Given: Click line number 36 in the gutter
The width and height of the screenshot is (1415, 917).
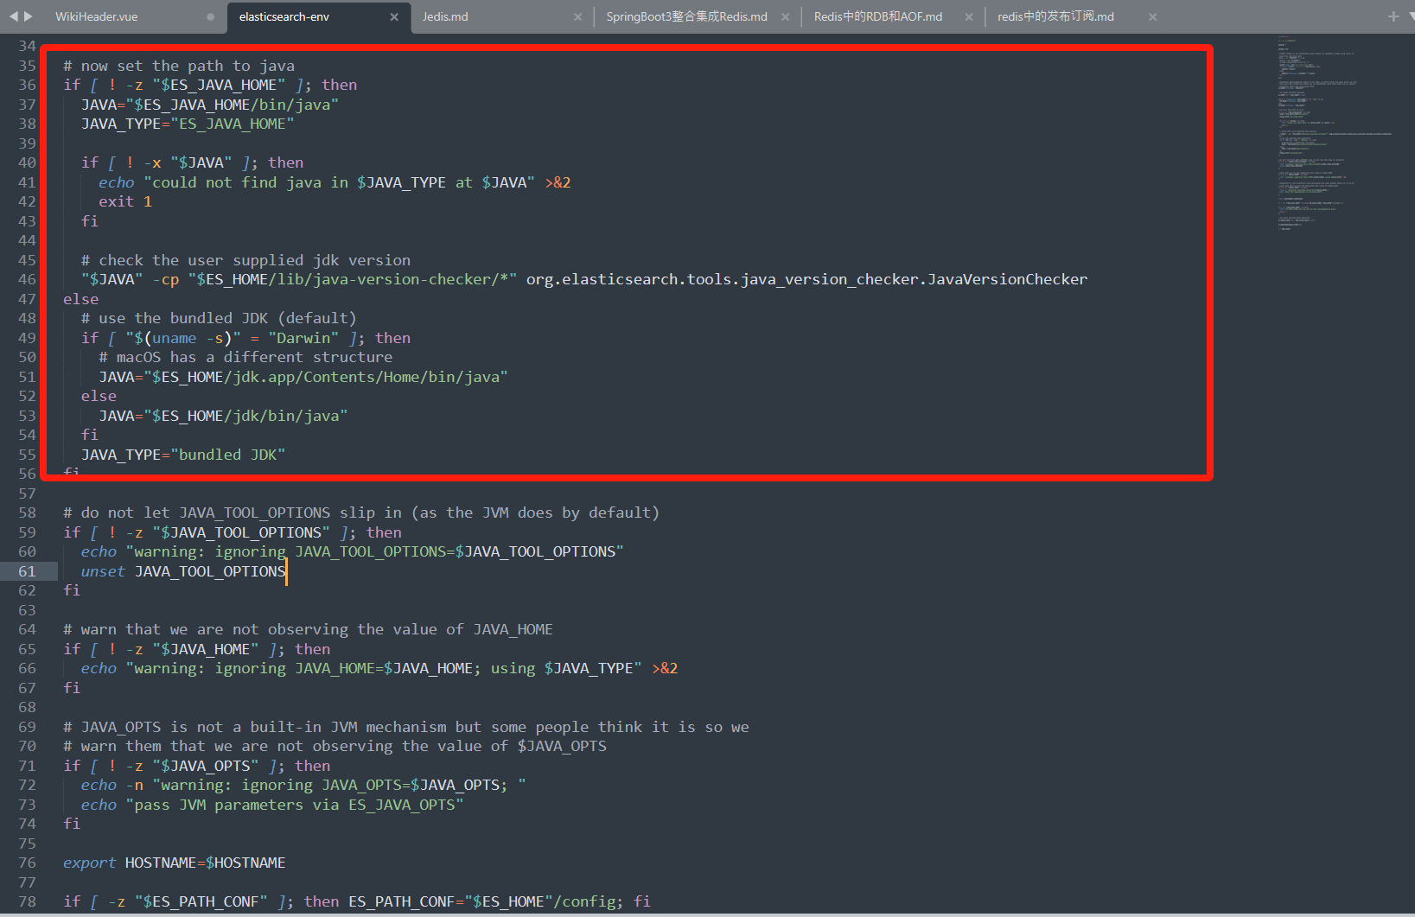Looking at the screenshot, I should 27,85.
